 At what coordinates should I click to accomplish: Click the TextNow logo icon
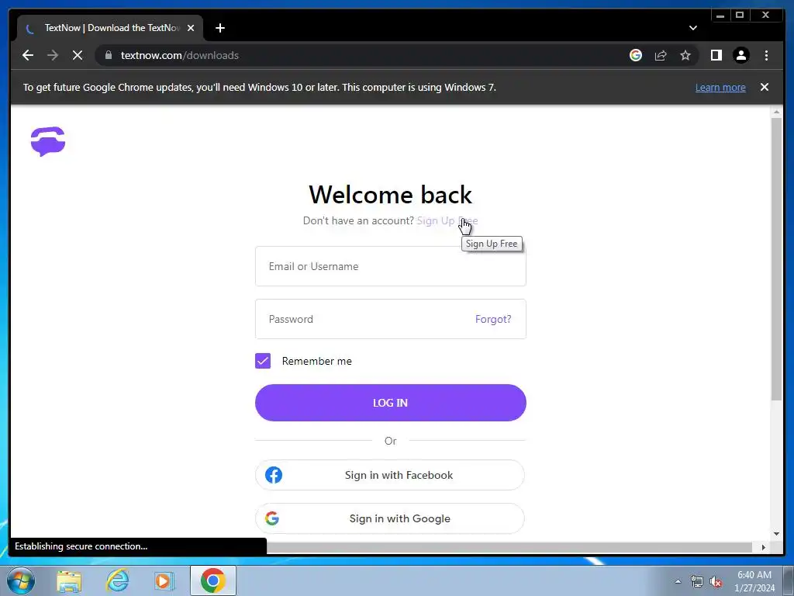click(x=48, y=141)
